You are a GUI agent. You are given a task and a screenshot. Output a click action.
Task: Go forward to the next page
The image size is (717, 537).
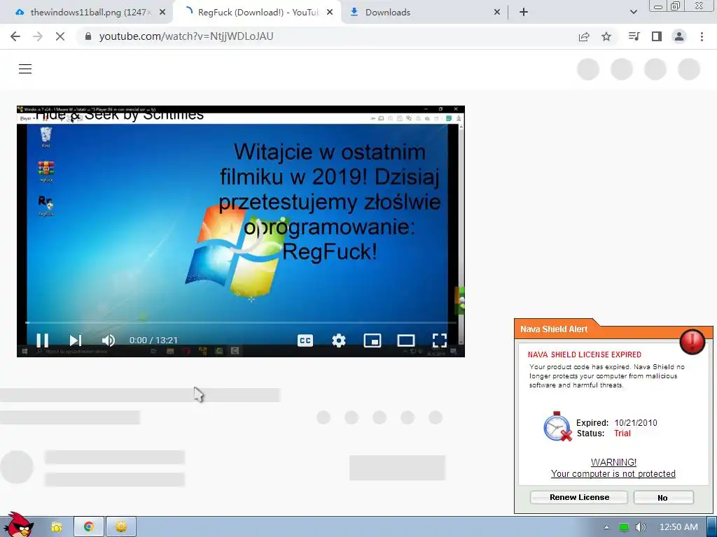pyautogui.click(x=38, y=36)
